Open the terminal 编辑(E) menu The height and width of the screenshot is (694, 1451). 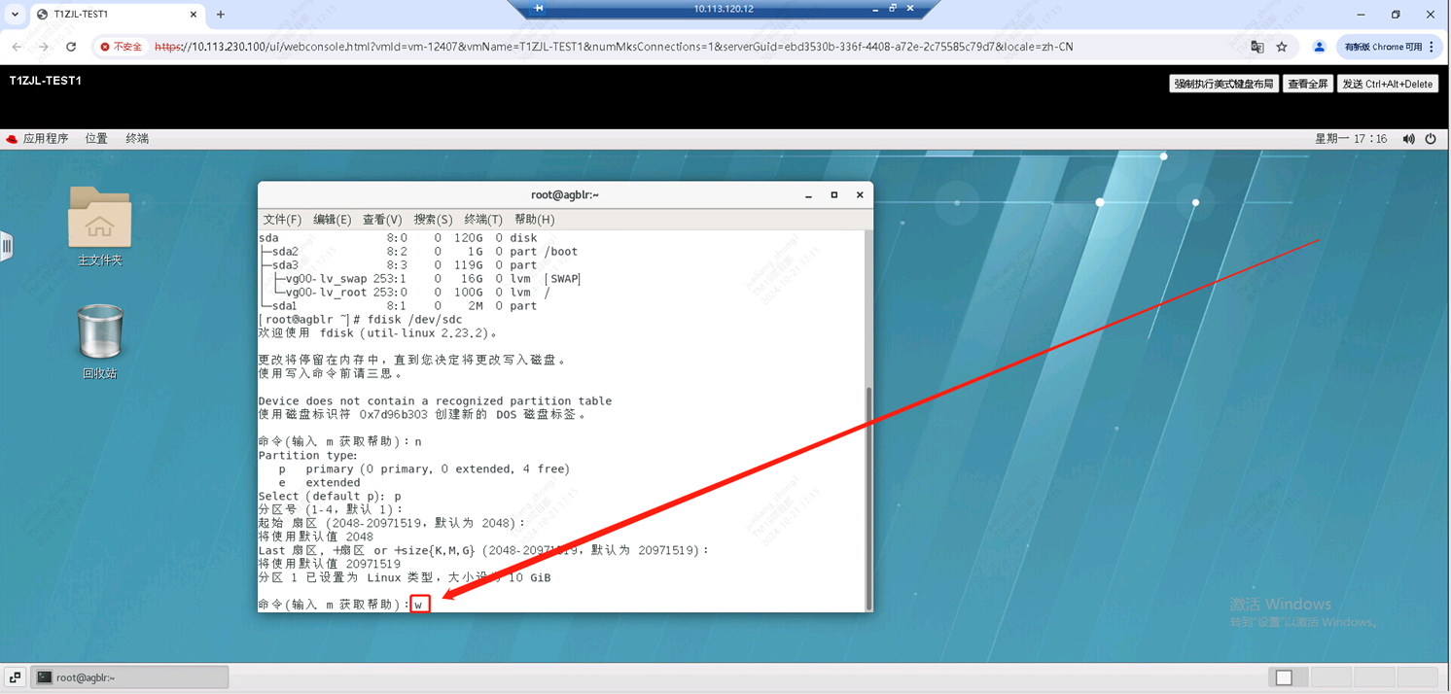[x=332, y=220]
